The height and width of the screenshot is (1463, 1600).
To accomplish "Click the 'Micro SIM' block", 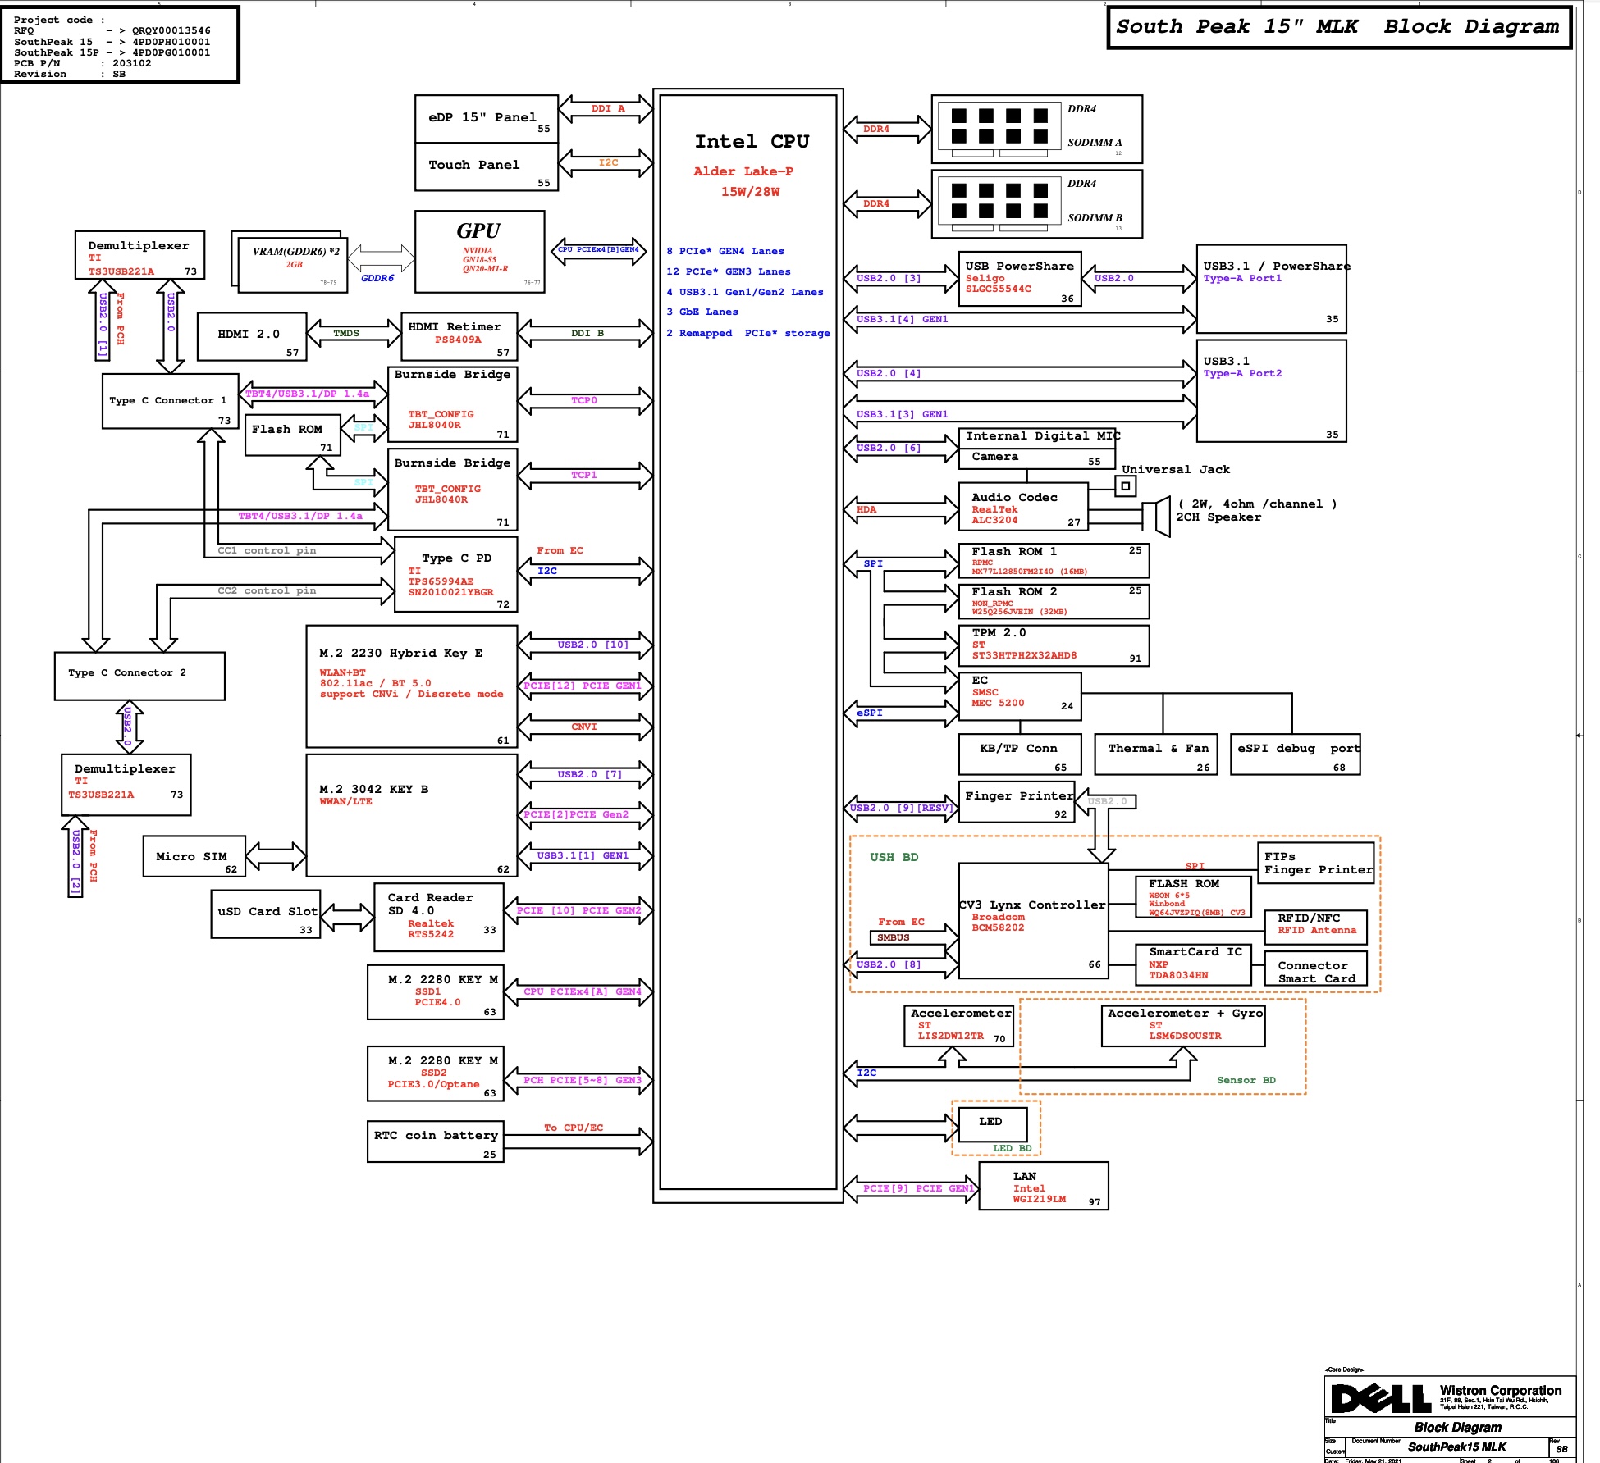I will click(194, 856).
